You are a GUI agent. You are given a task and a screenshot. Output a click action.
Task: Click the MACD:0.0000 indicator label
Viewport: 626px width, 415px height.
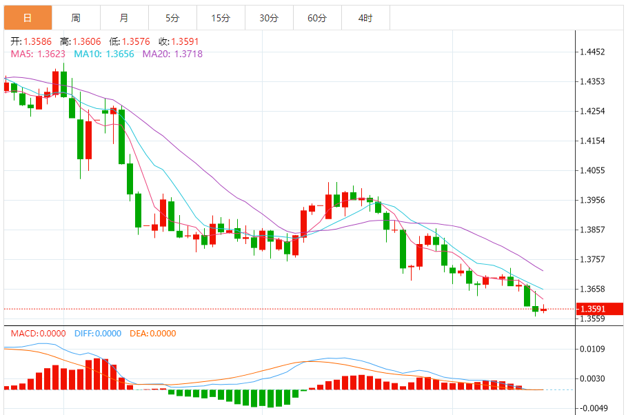pyautogui.click(x=39, y=334)
